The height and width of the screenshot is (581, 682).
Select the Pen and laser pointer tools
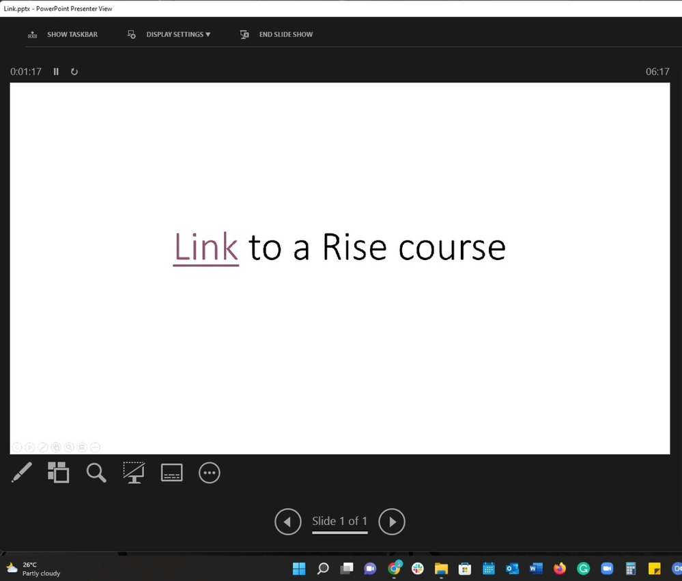click(x=22, y=472)
